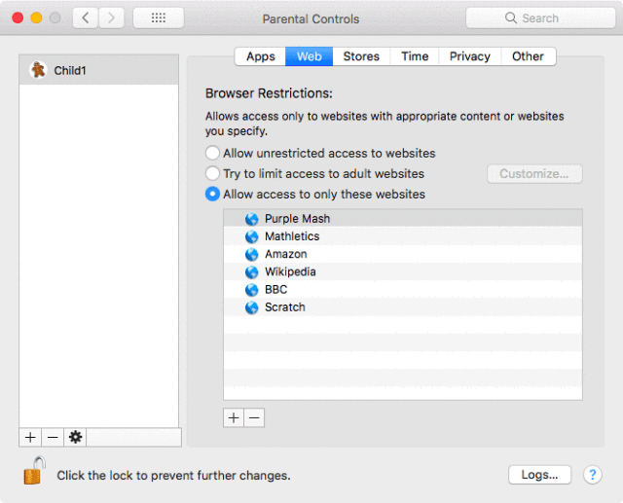Viewport: 623px width, 503px height.
Task: Show all preferences grid button
Action: tap(158, 18)
